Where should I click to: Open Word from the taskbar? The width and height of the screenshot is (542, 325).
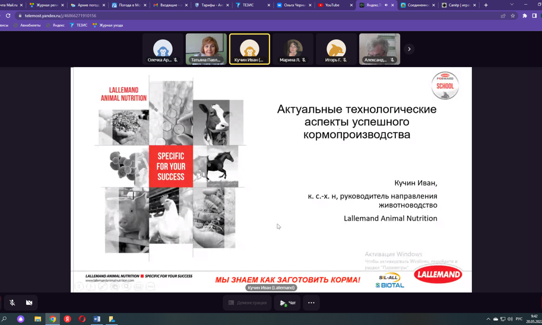click(x=97, y=319)
